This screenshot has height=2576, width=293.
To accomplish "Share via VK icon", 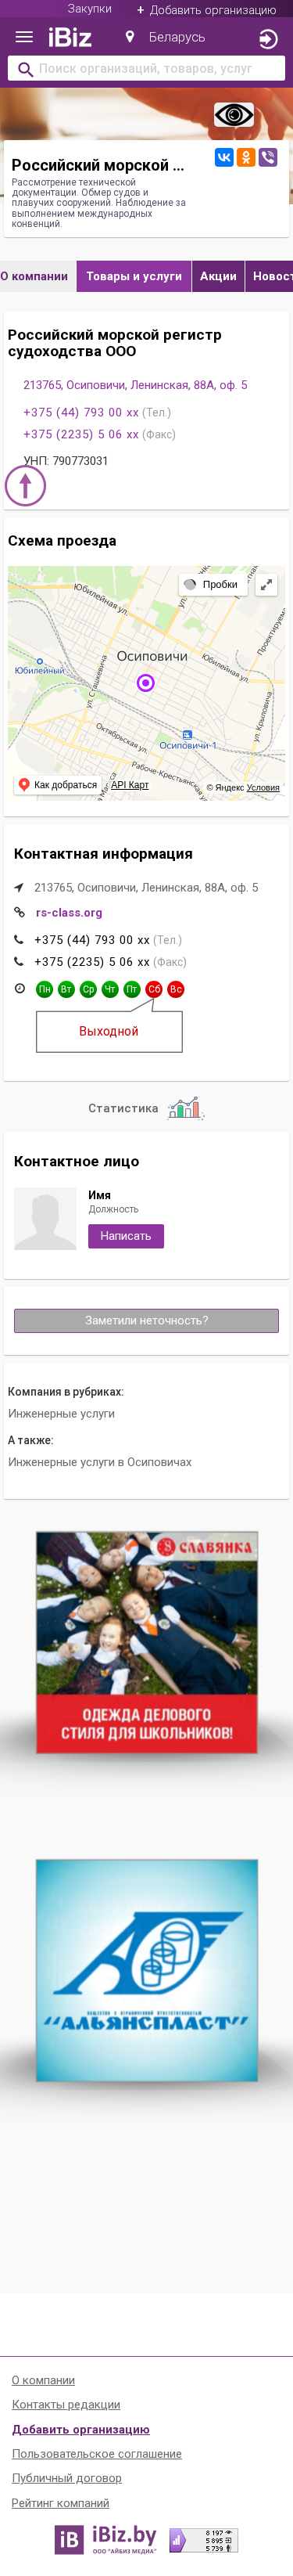I will click(x=224, y=157).
